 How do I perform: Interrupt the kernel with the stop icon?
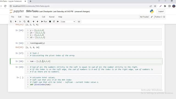tap(50, 21)
